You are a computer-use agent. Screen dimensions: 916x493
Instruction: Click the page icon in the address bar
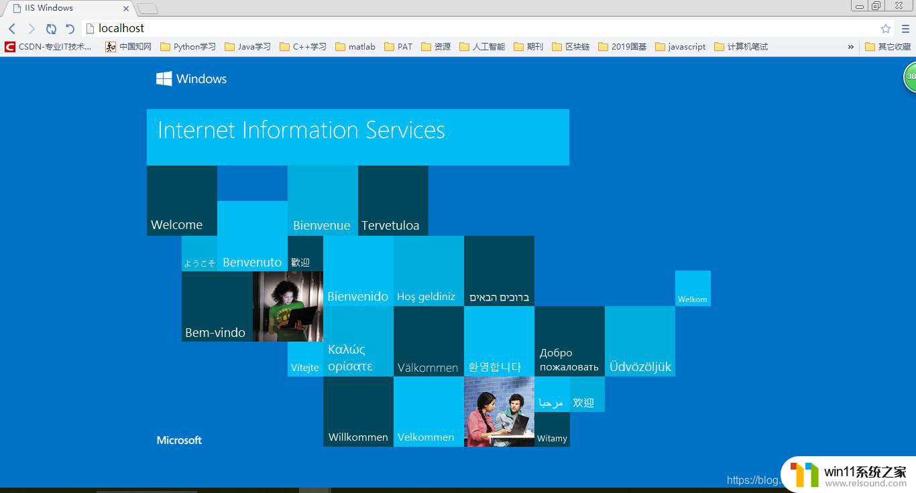(91, 28)
